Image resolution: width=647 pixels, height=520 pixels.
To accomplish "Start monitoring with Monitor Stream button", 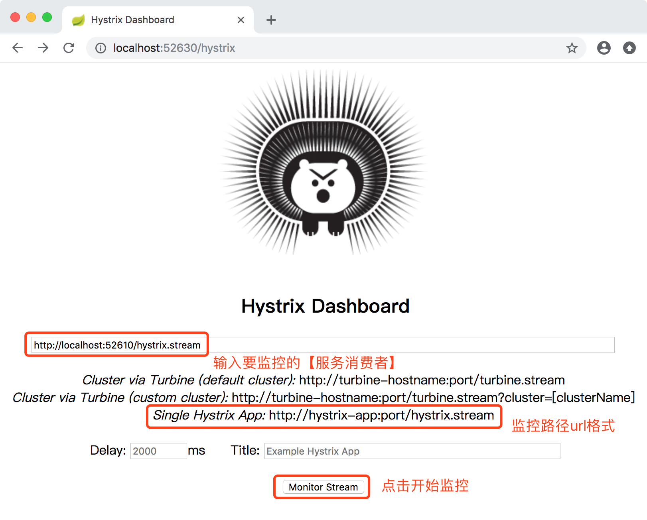I will click(x=323, y=487).
